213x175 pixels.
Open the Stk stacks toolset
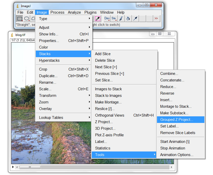coord(114,18)
